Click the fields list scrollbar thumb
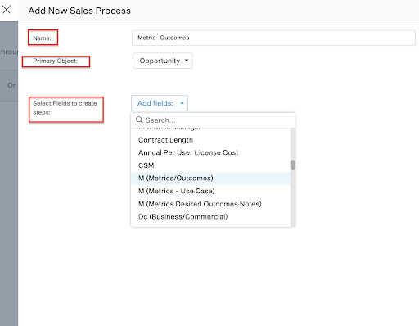 [293, 165]
